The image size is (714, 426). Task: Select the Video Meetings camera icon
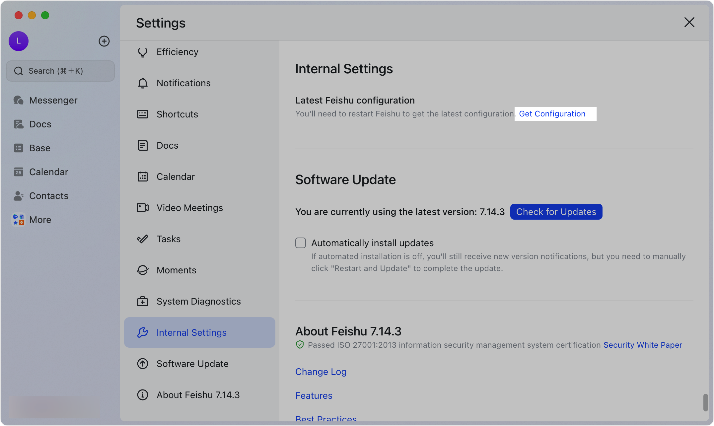(x=143, y=208)
